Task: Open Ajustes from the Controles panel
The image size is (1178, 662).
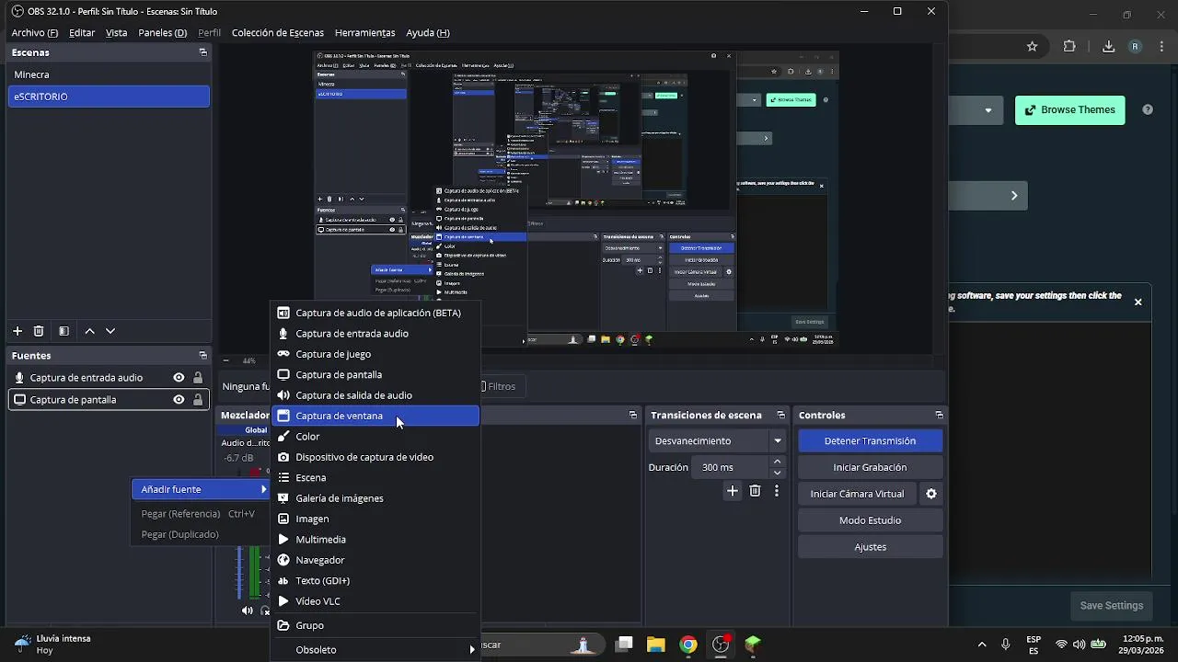Action: click(x=870, y=547)
